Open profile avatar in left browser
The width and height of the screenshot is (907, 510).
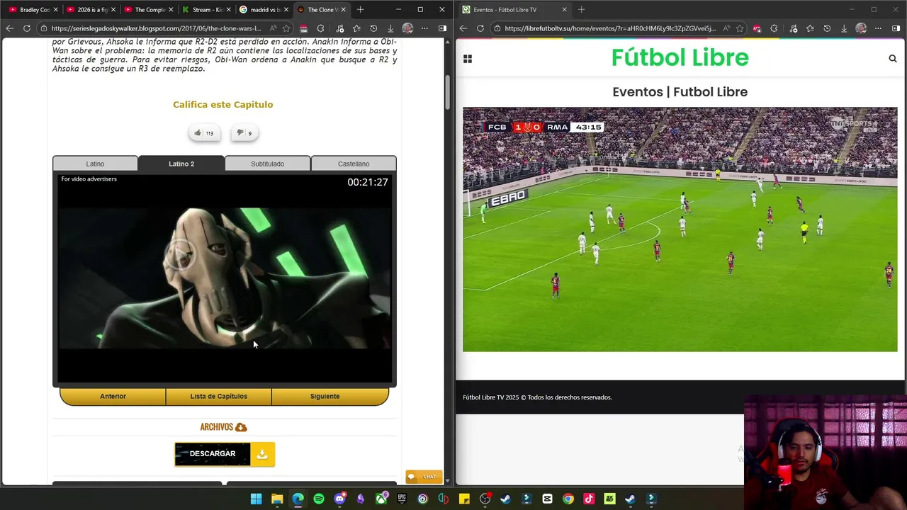point(407,28)
